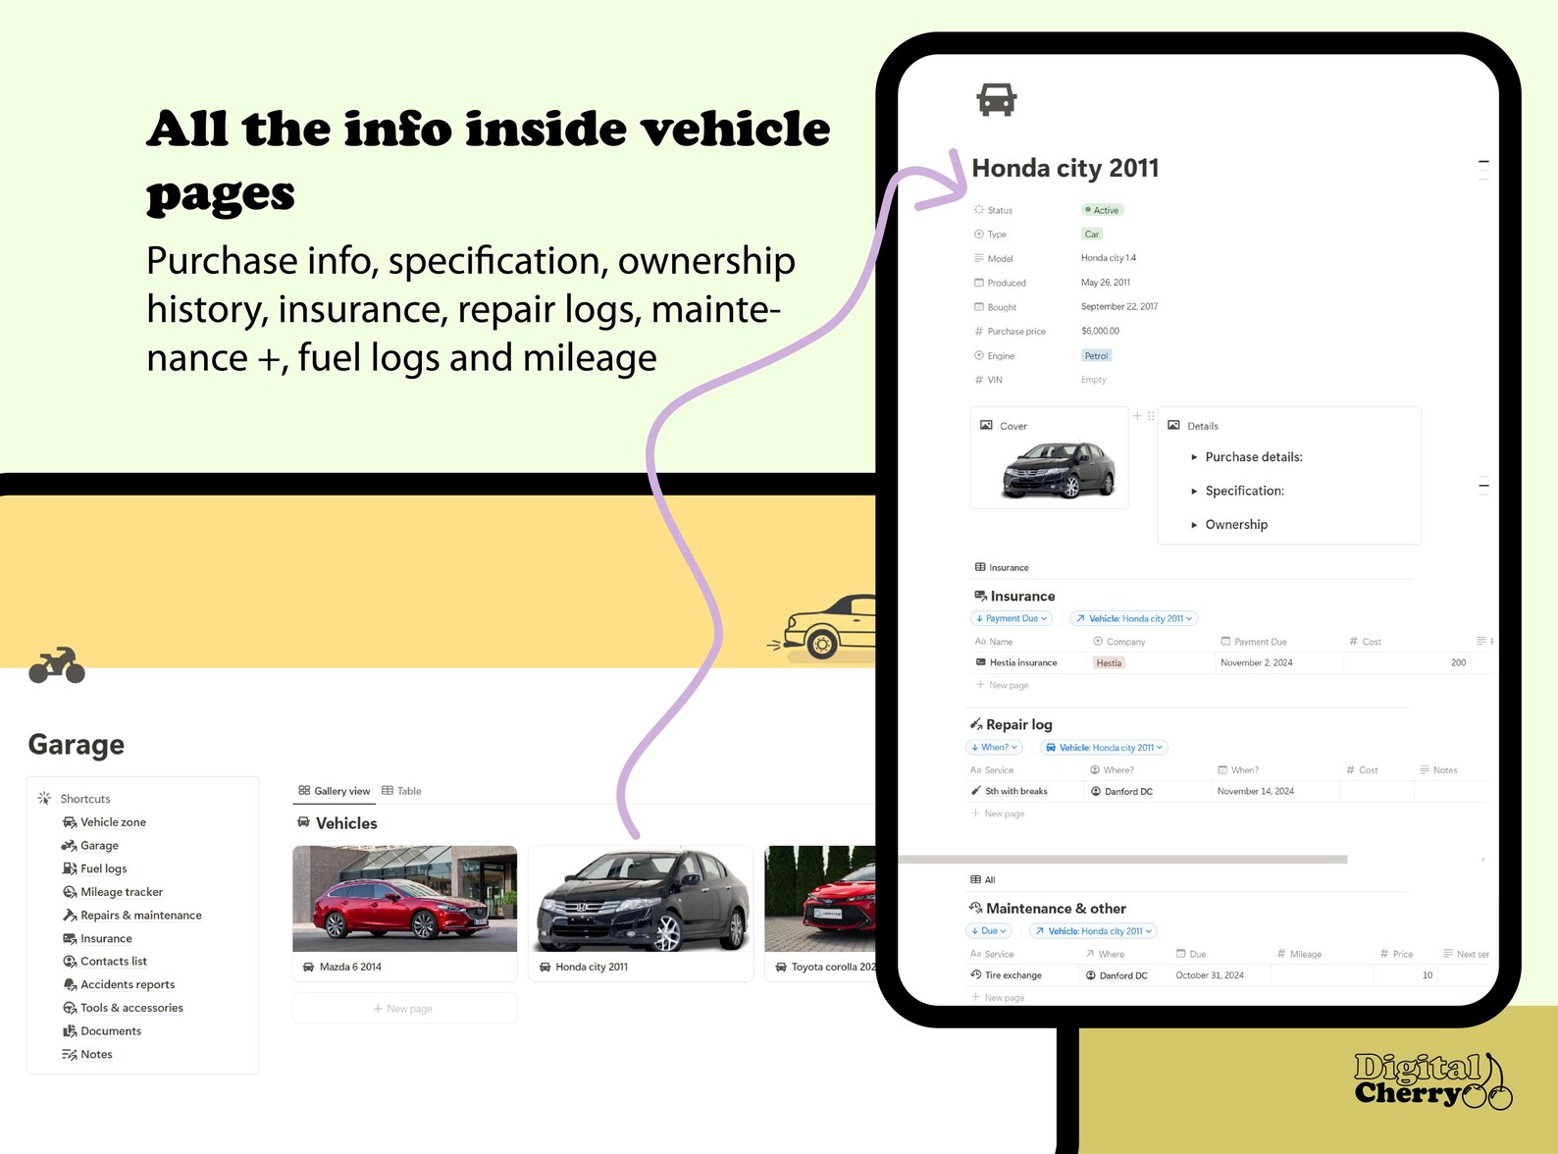Open Insurance Vehicle: Honda city 2011 filter
1558x1154 pixels.
click(1133, 619)
